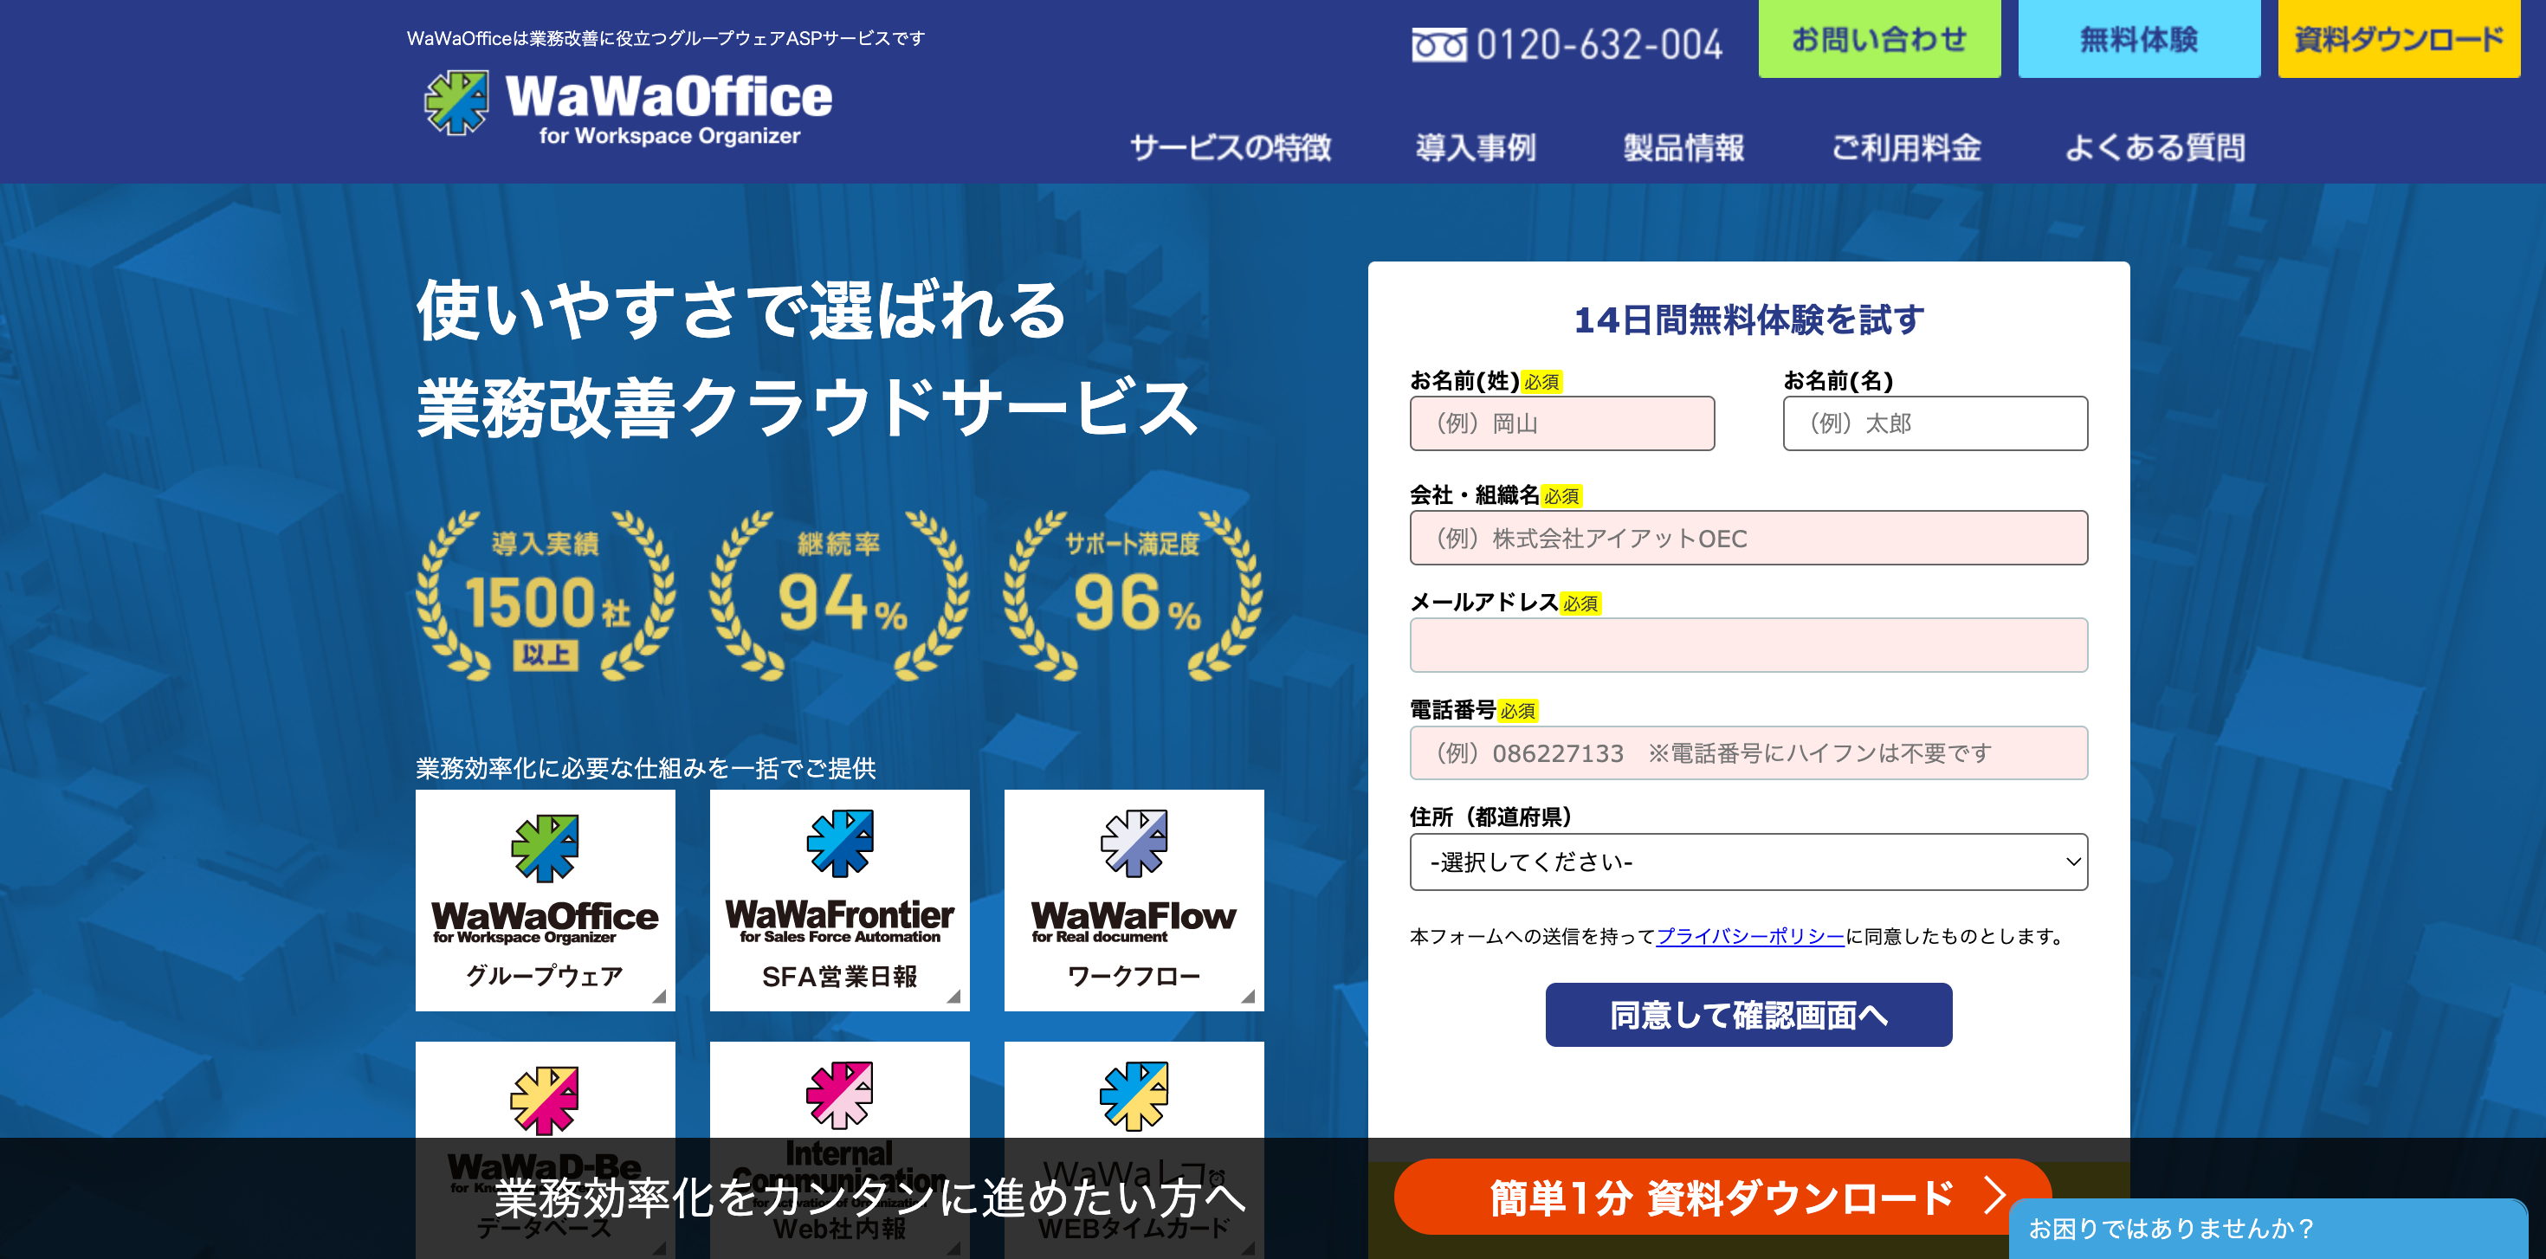The image size is (2546, 1259).
Task: Click the gray WaWaFlow workflow product icon
Action: [1134, 843]
